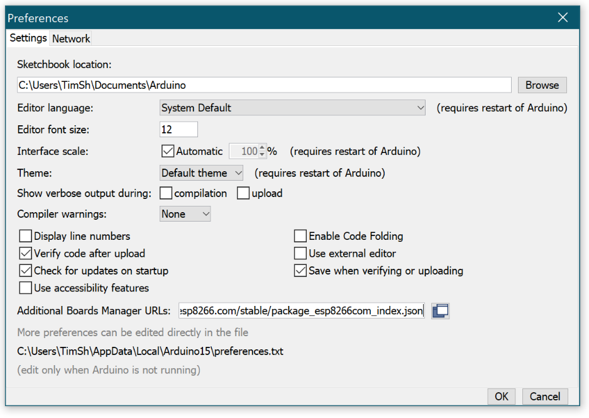Click the Sketchbook location path field
Screen dimensions: 589x418
pyautogui.click(x=264, y=86)
